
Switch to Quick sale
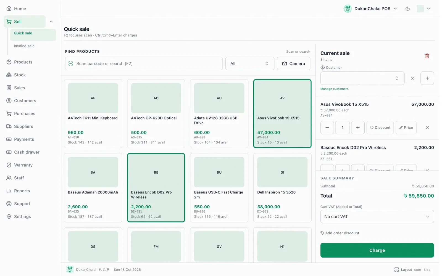[x=33, y=35]
